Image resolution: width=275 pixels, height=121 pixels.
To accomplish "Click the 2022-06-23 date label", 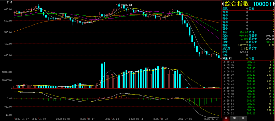I will coord(160,119).
